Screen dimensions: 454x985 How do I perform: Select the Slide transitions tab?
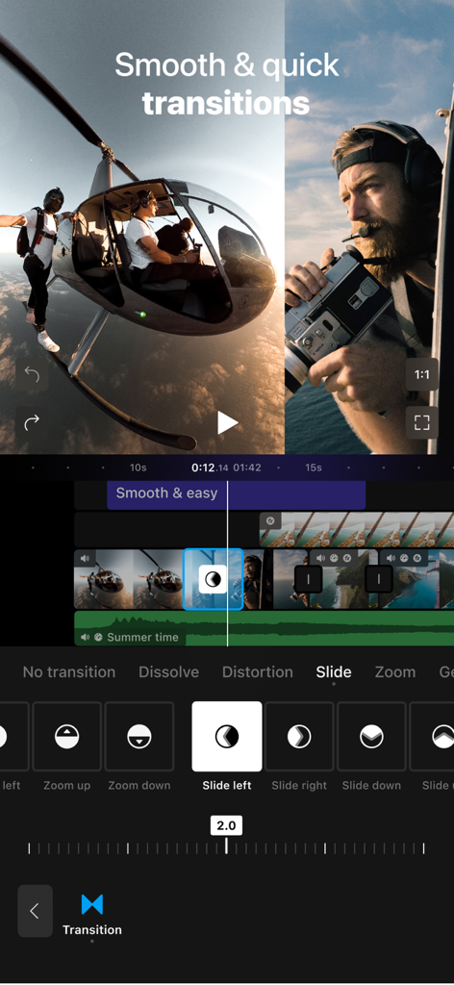coord(334,672)
